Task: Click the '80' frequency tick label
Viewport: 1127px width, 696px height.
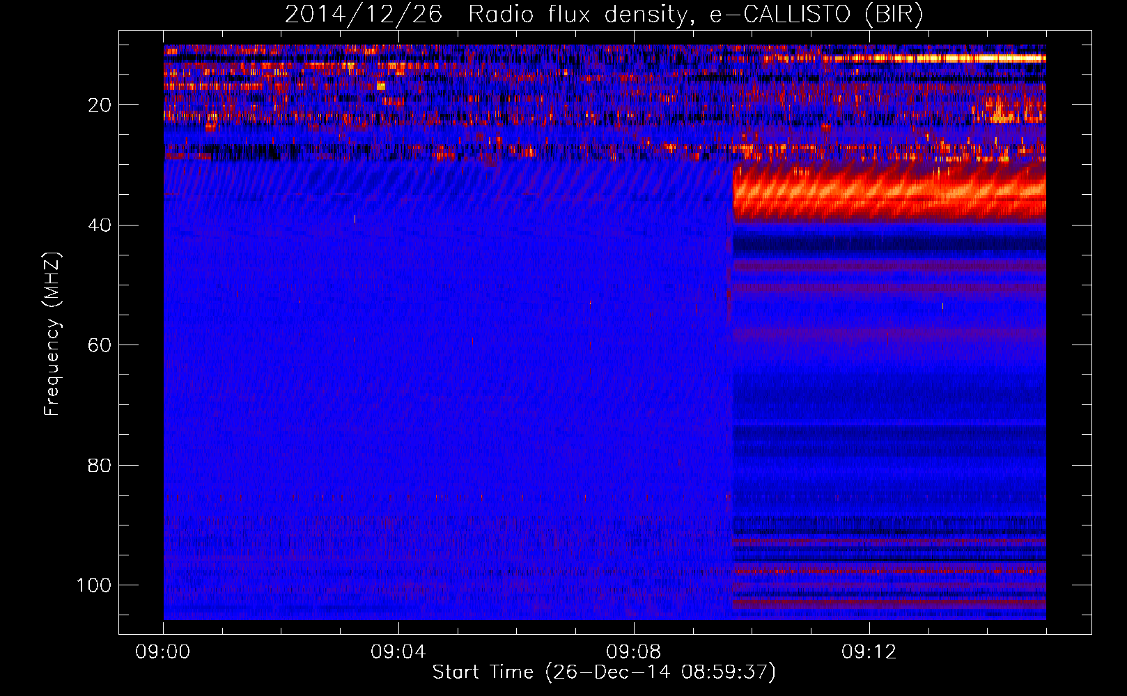Action: 100,465
